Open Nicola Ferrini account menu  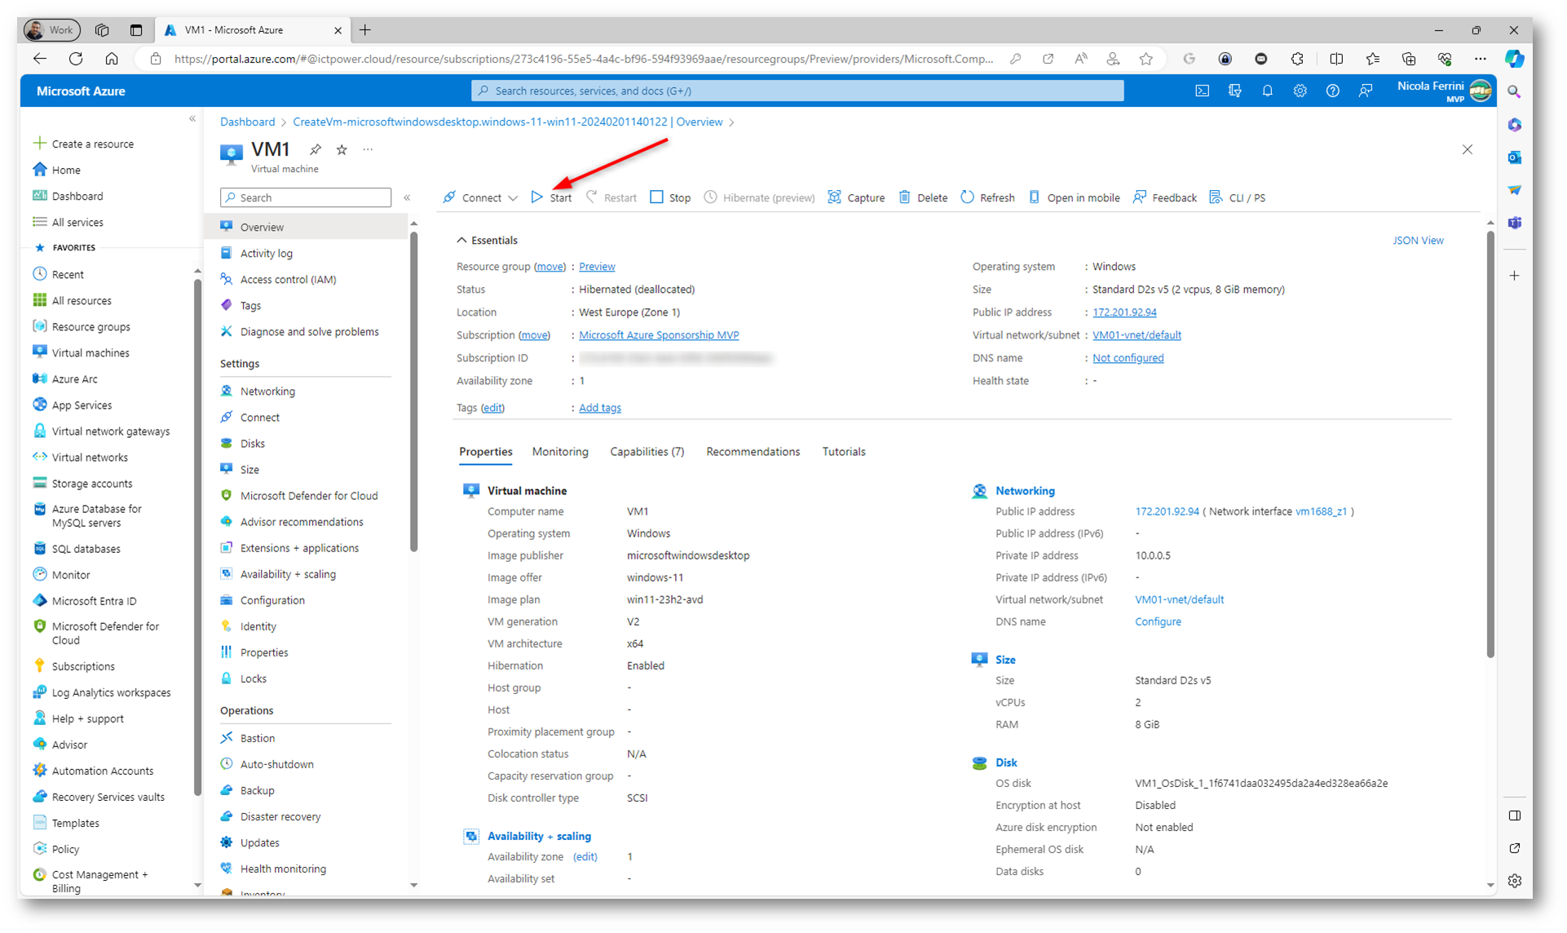pos(1445,91)
